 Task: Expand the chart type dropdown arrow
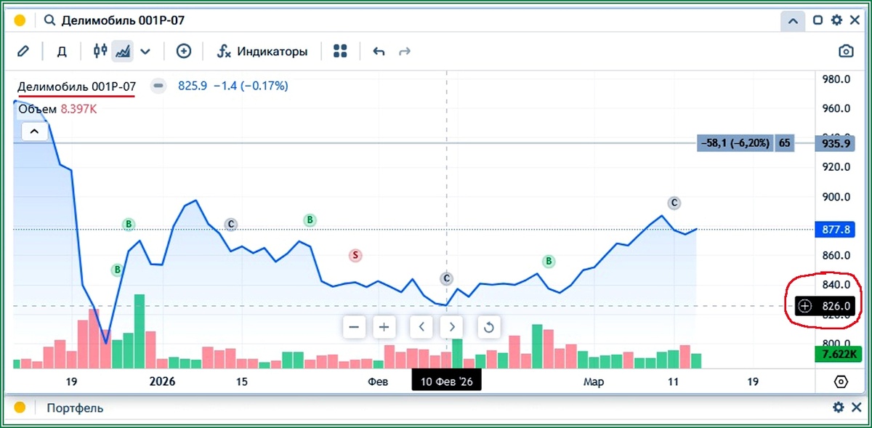click(x=145, y=52)
